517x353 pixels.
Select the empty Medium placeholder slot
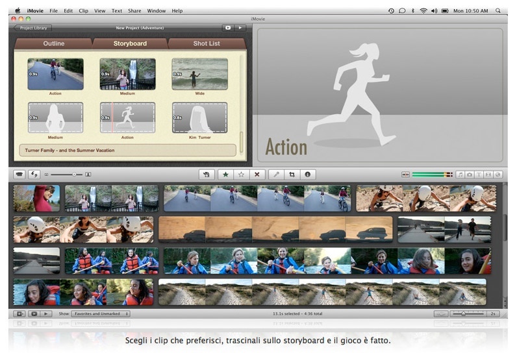(x=55, y=117)
